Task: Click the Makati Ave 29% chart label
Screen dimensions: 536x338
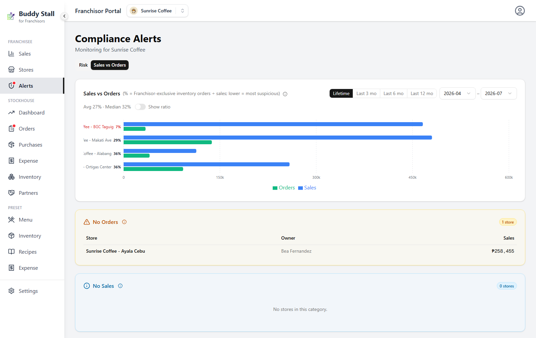Action: coord(102,140)
